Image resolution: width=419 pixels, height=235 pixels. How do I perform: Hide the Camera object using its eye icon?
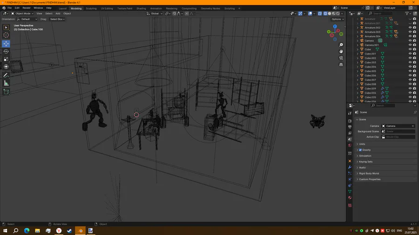[x=410, y=40]
